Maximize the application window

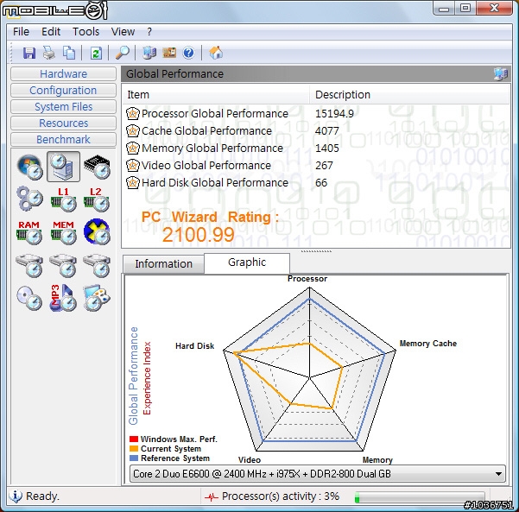(x=465, y=9)
